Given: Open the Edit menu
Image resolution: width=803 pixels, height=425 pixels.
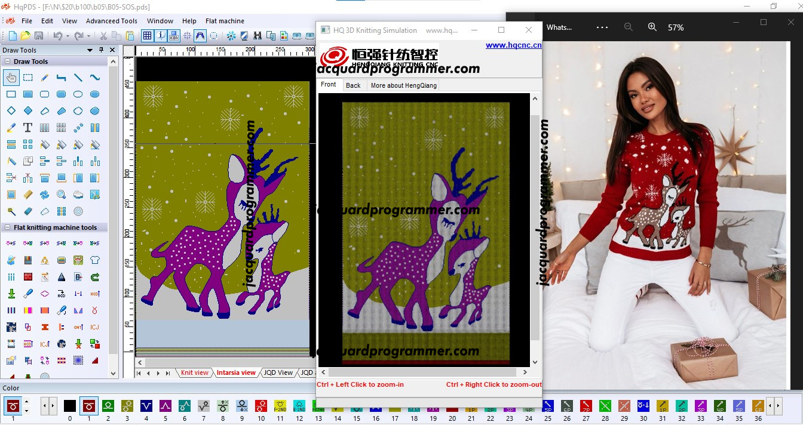Looking at the screenshot, I should pos(47,21).
